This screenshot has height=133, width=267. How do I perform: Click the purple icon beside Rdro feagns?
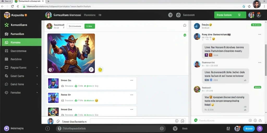click(x=7, y=128)
